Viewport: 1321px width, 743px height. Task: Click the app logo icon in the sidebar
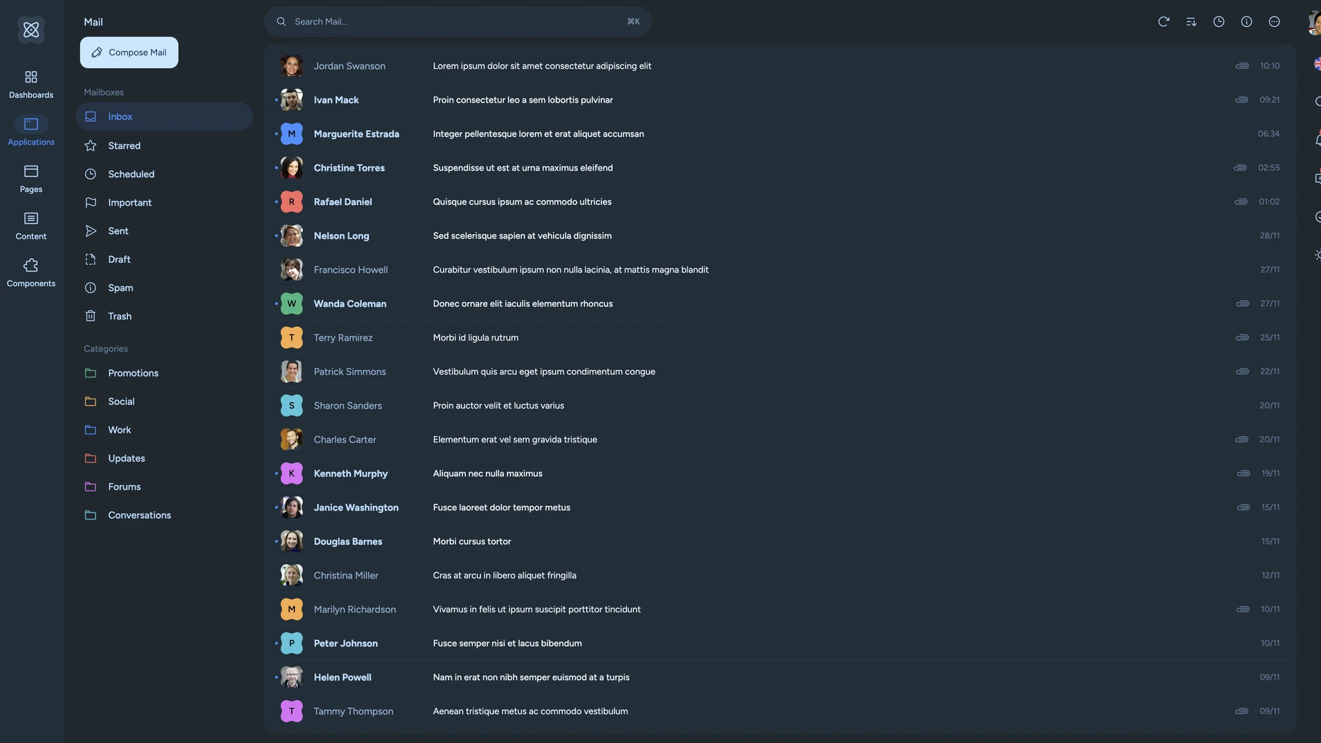point(31,30)
